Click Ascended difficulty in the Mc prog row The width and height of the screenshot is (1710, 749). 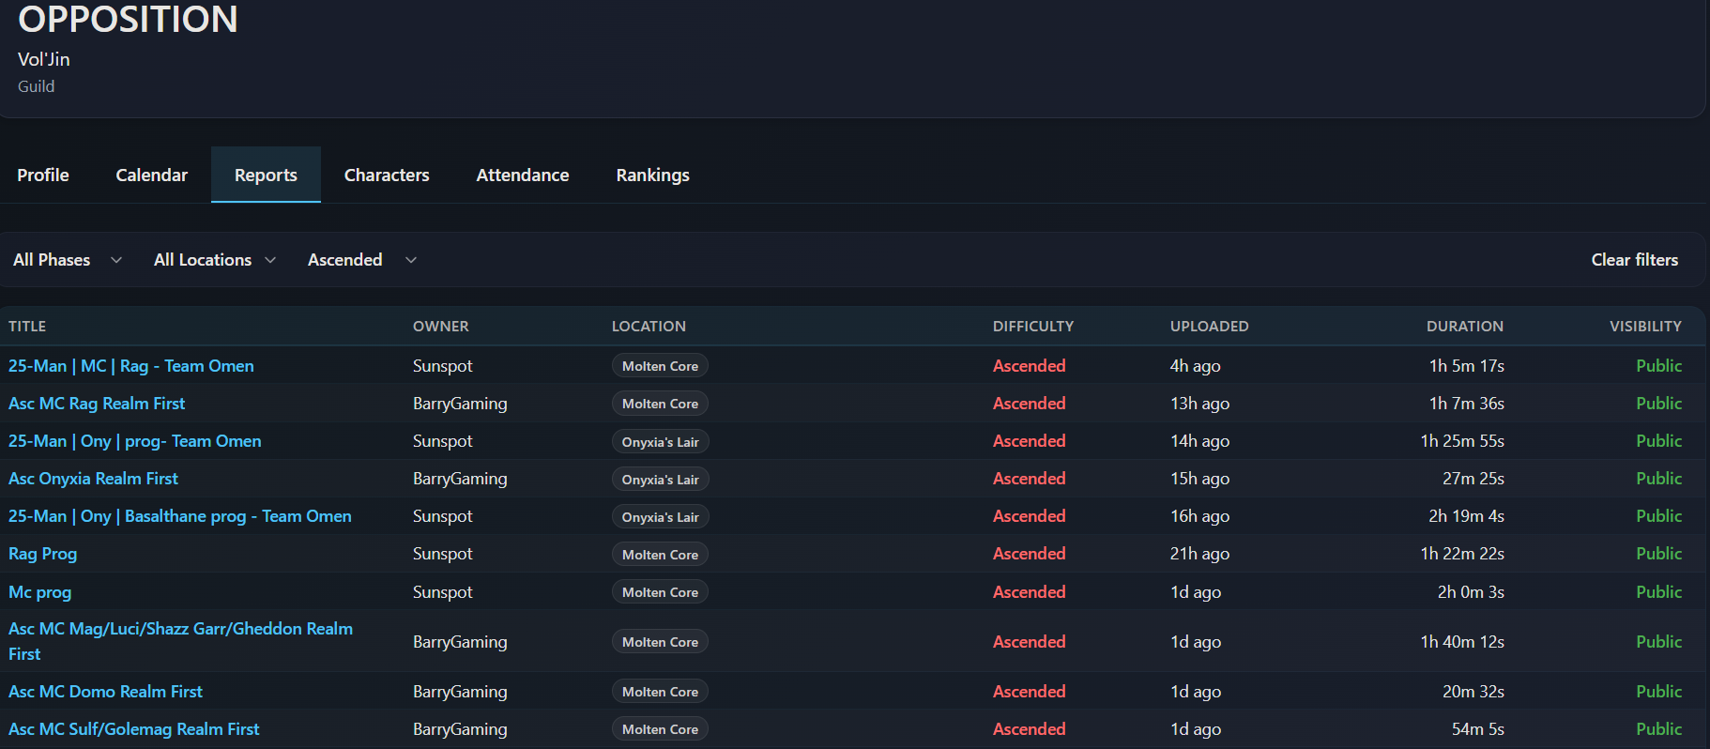pyautogui.click(x=1030, y=592)
